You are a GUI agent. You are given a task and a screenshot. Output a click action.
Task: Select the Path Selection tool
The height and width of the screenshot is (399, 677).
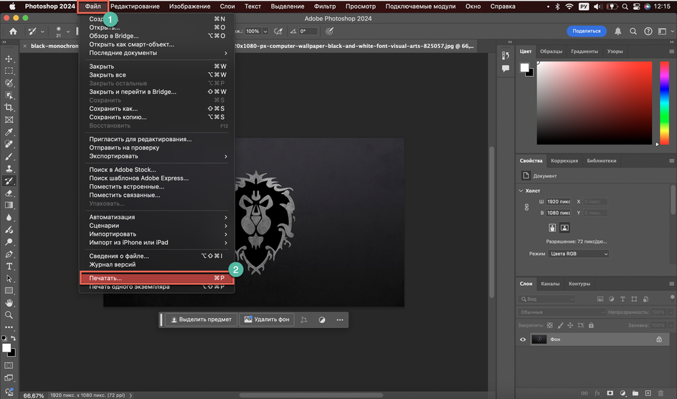coord(9,279)
